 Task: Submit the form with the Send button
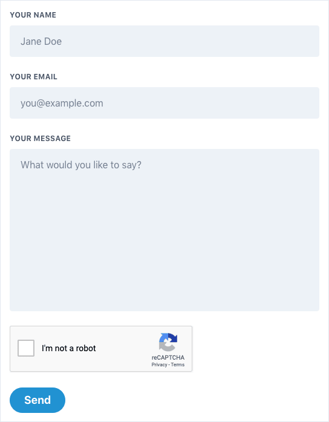click(37, 400)
